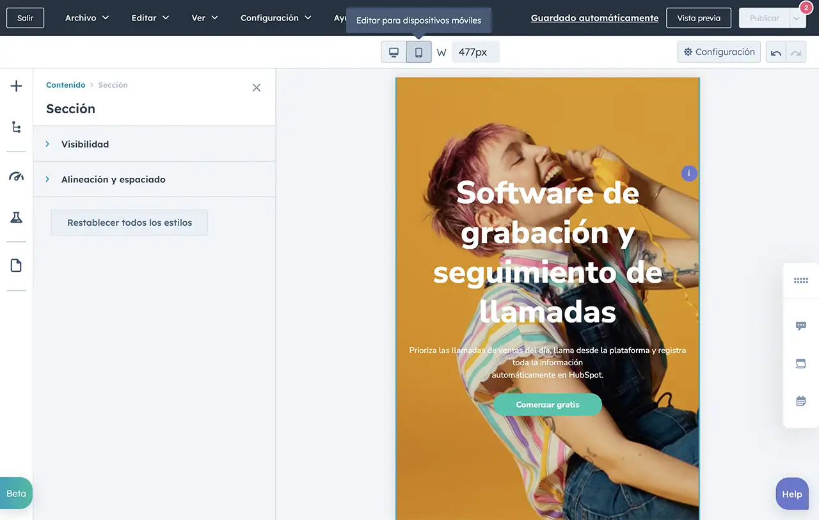The width and height of the screenshot is (819, 520).
Task: Expand the Visibilidad section
Action: 85,144
